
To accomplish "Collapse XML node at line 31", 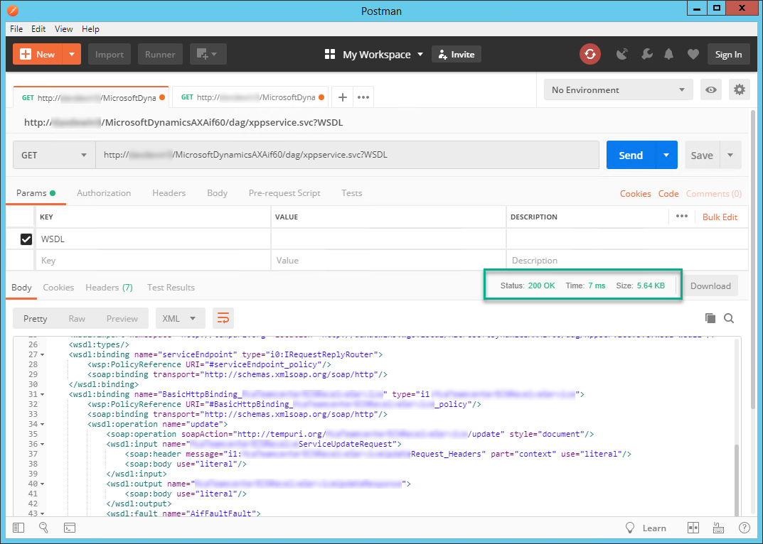I will (x=43, y=395).
